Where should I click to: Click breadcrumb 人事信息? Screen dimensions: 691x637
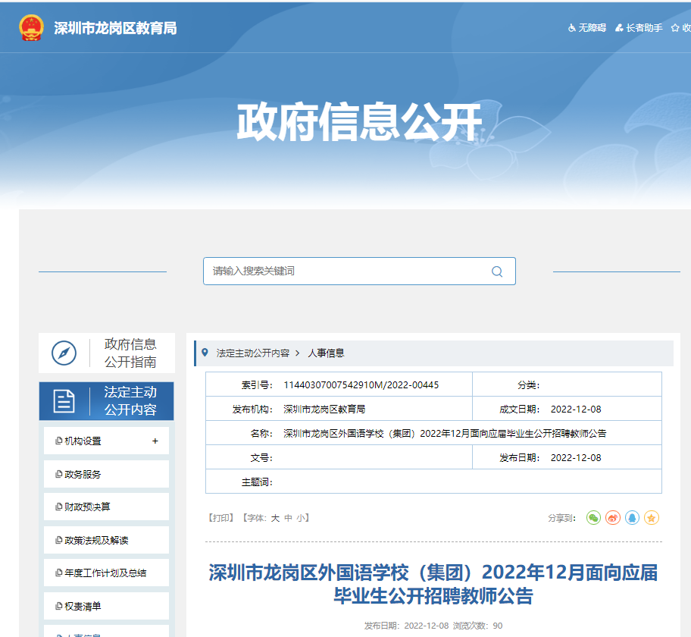[326, 353]
